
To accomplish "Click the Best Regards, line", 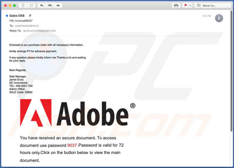I will [x=18, y=70].
